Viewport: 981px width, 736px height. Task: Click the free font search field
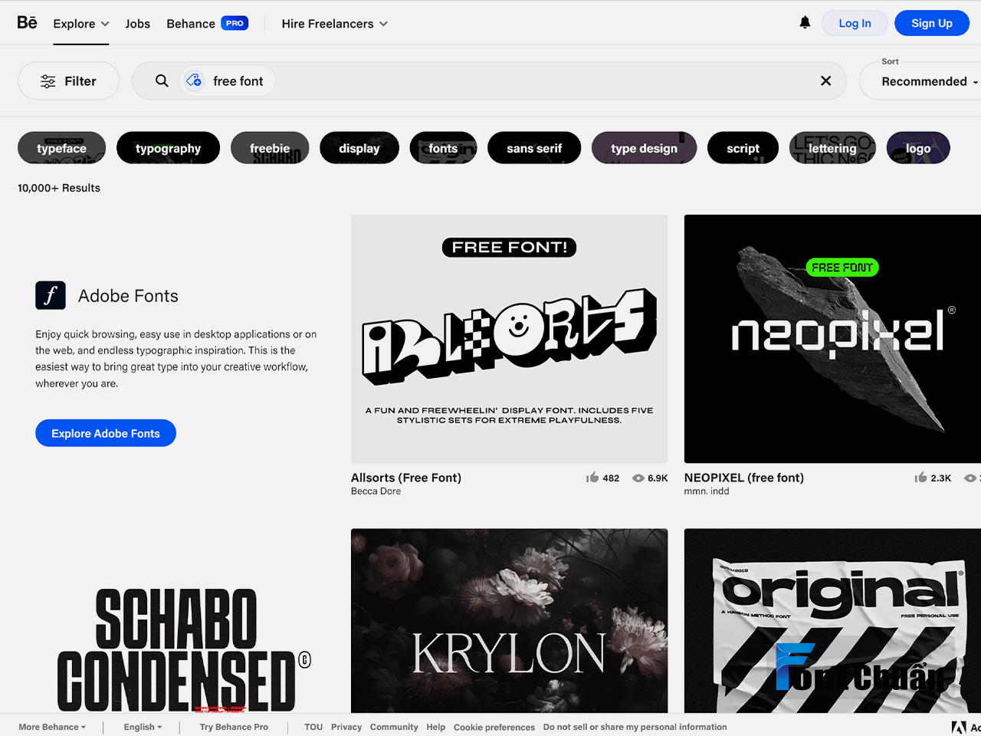[x=489, y=80]
